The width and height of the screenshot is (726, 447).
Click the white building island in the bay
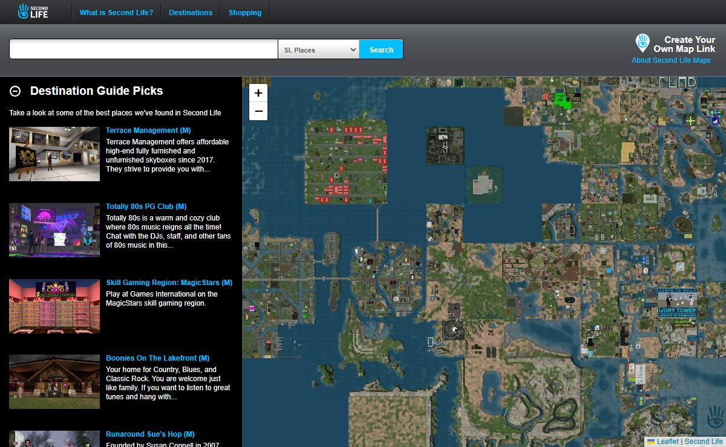[x=484, y=184]
